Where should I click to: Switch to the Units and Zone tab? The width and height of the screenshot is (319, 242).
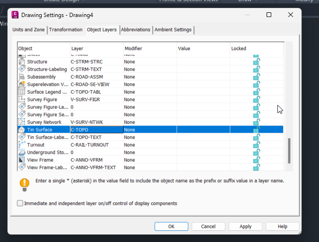click(x=28, y=30)
